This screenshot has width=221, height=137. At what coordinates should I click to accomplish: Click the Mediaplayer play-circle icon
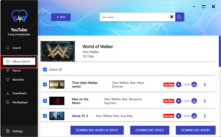(8, 102)
